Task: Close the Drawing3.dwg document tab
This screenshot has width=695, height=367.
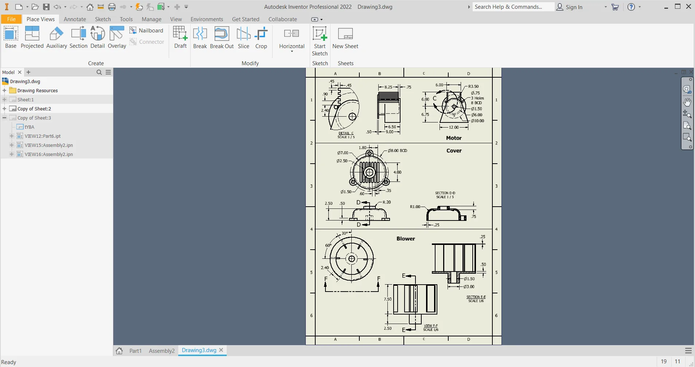Action: [x=221, y=350]
